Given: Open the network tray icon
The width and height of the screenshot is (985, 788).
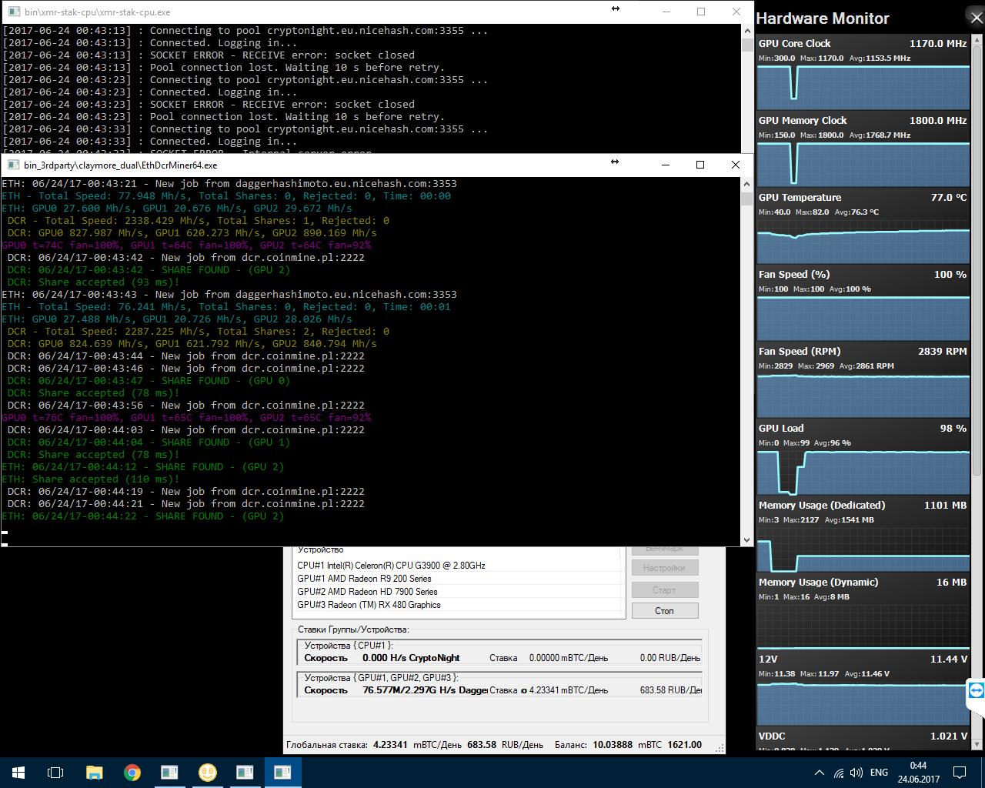Looking at the screenshot, I should 837,773.
